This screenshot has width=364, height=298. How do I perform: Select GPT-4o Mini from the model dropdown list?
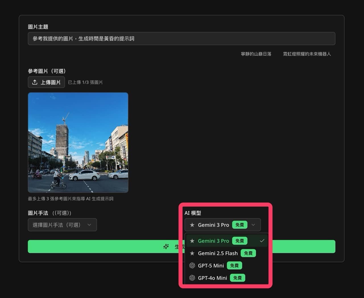212,278
